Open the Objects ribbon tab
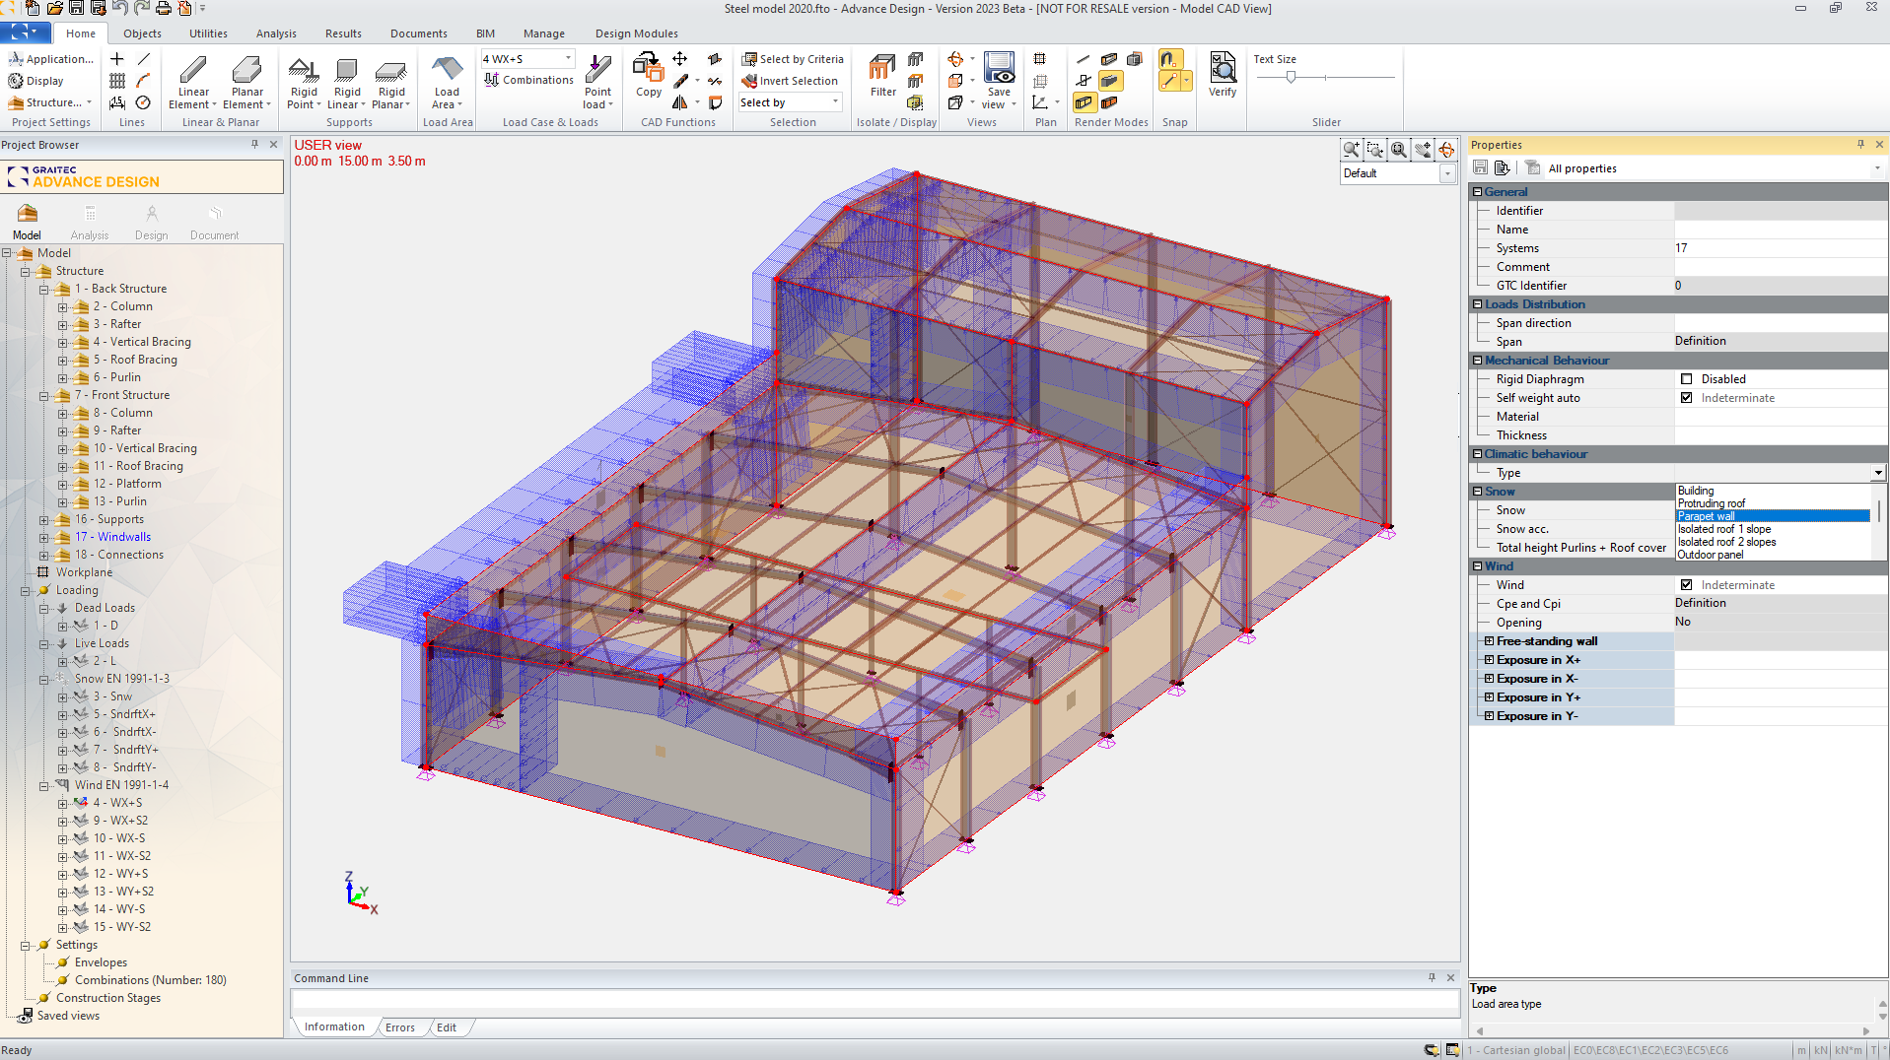Screen dimensions: 1890x1060 (142, 33)
